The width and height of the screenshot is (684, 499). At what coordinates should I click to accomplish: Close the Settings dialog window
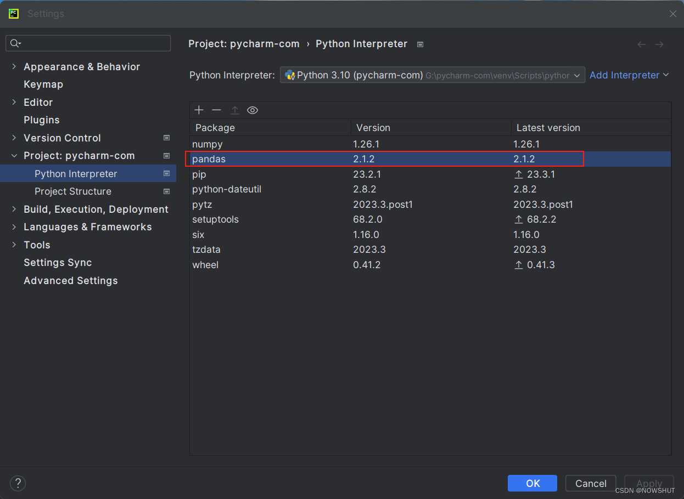672,14
